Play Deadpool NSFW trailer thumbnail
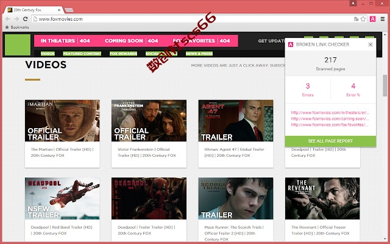The width and height of the screenshot is (390, 244). (62, 198)
